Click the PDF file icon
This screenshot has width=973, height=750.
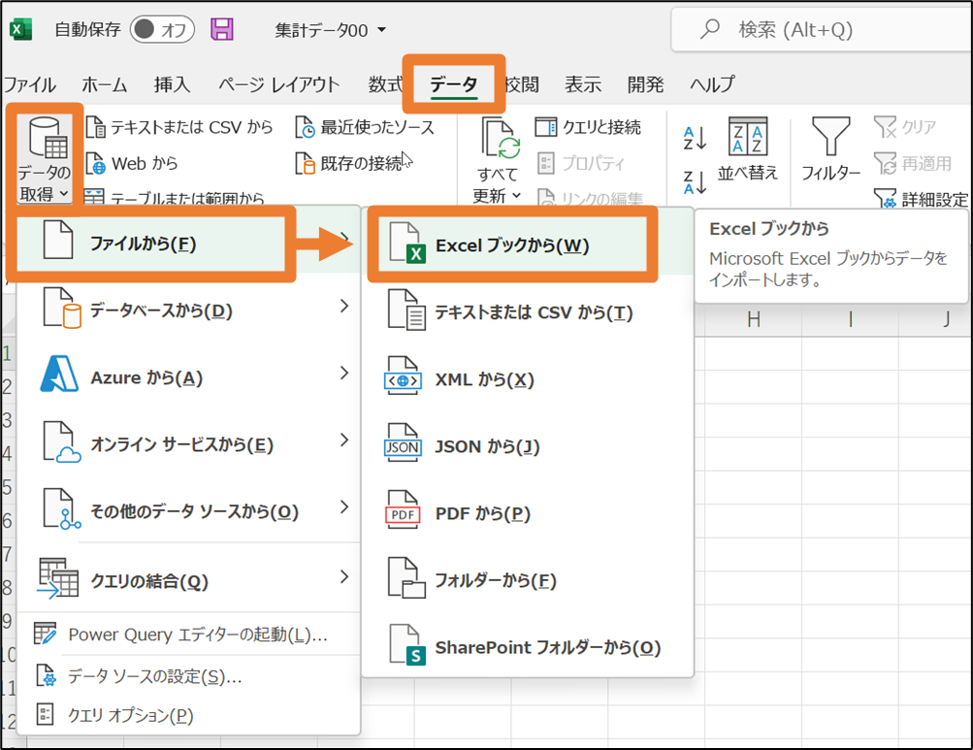(403, 510)
